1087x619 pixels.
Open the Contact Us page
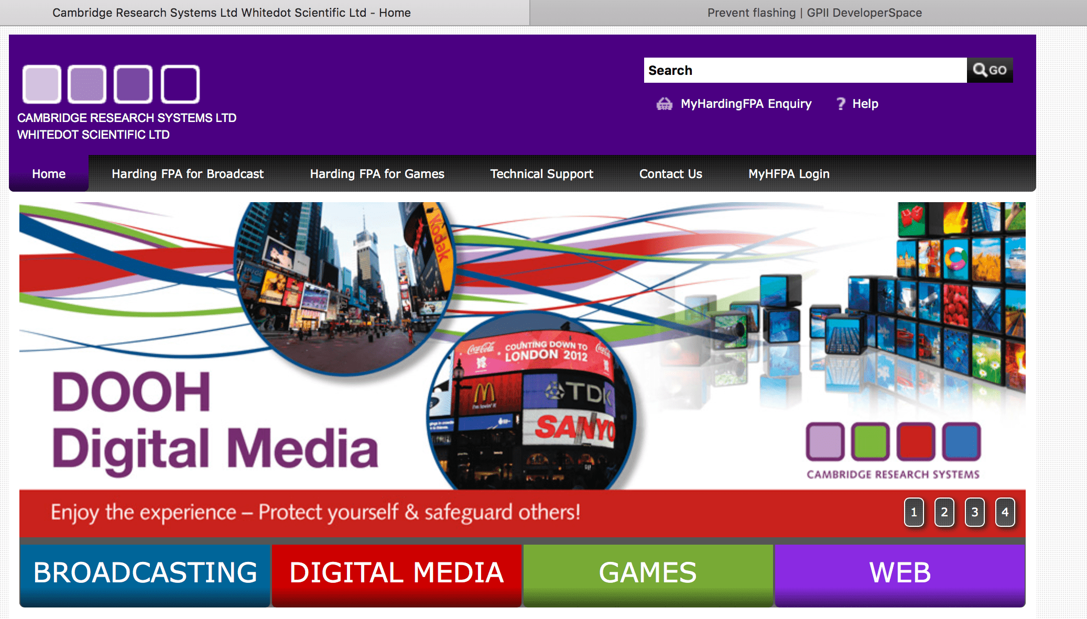click(670, 174)
